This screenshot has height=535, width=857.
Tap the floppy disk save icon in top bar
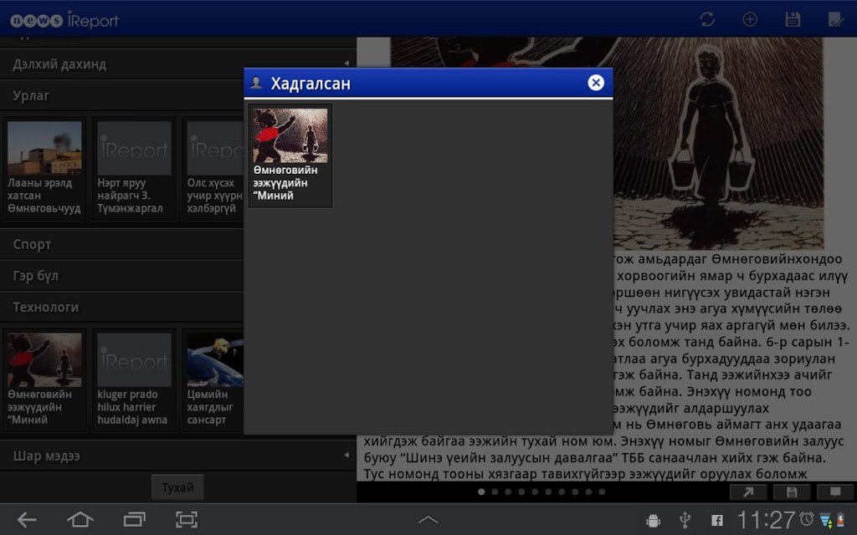click(x=793, y=20)
